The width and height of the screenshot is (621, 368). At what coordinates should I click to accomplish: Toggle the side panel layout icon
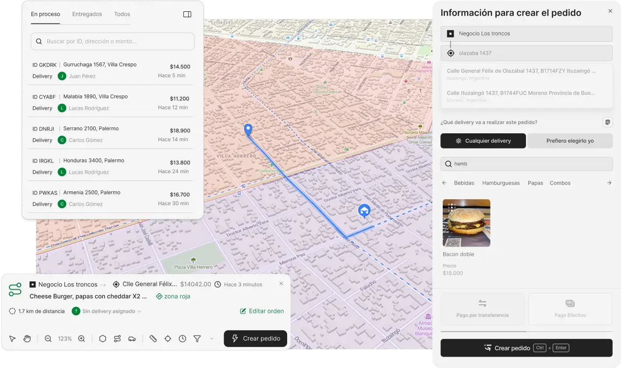coord(187,14)
